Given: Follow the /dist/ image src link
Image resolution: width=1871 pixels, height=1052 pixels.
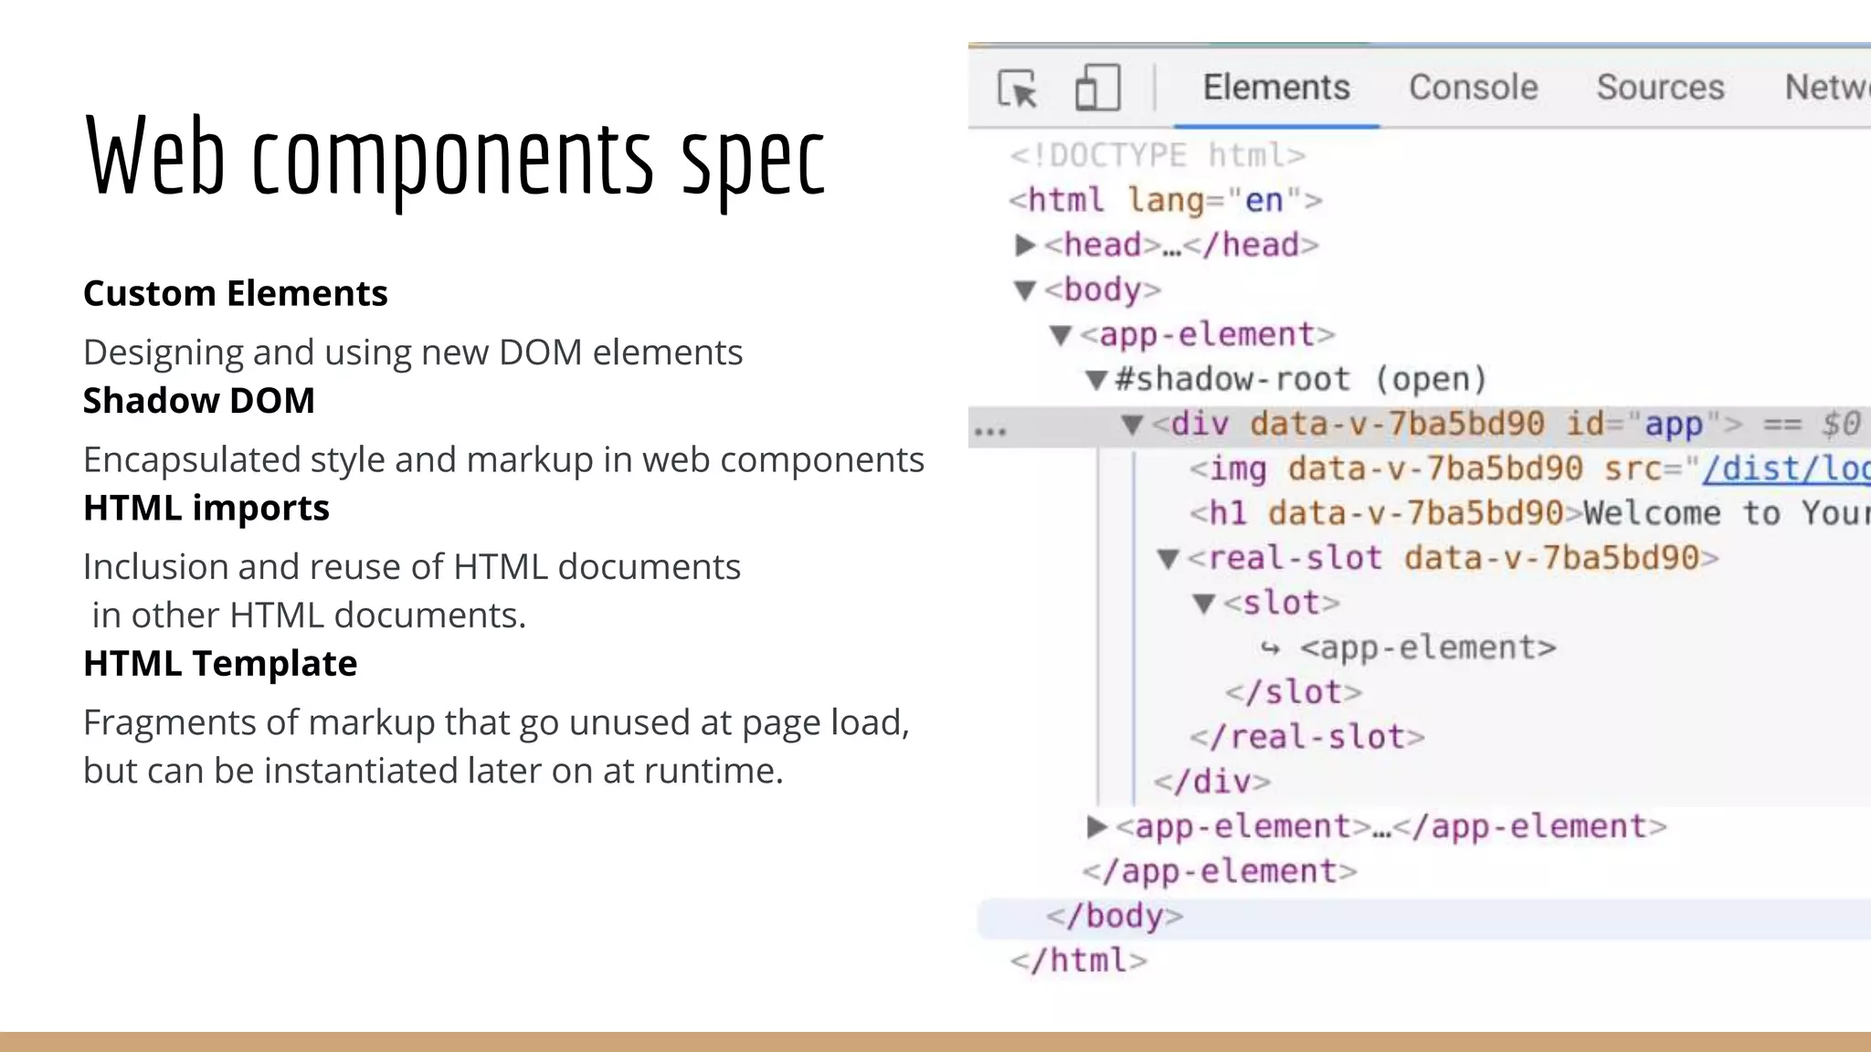Looking at the screenshot, I should (x=1785, y=468).
